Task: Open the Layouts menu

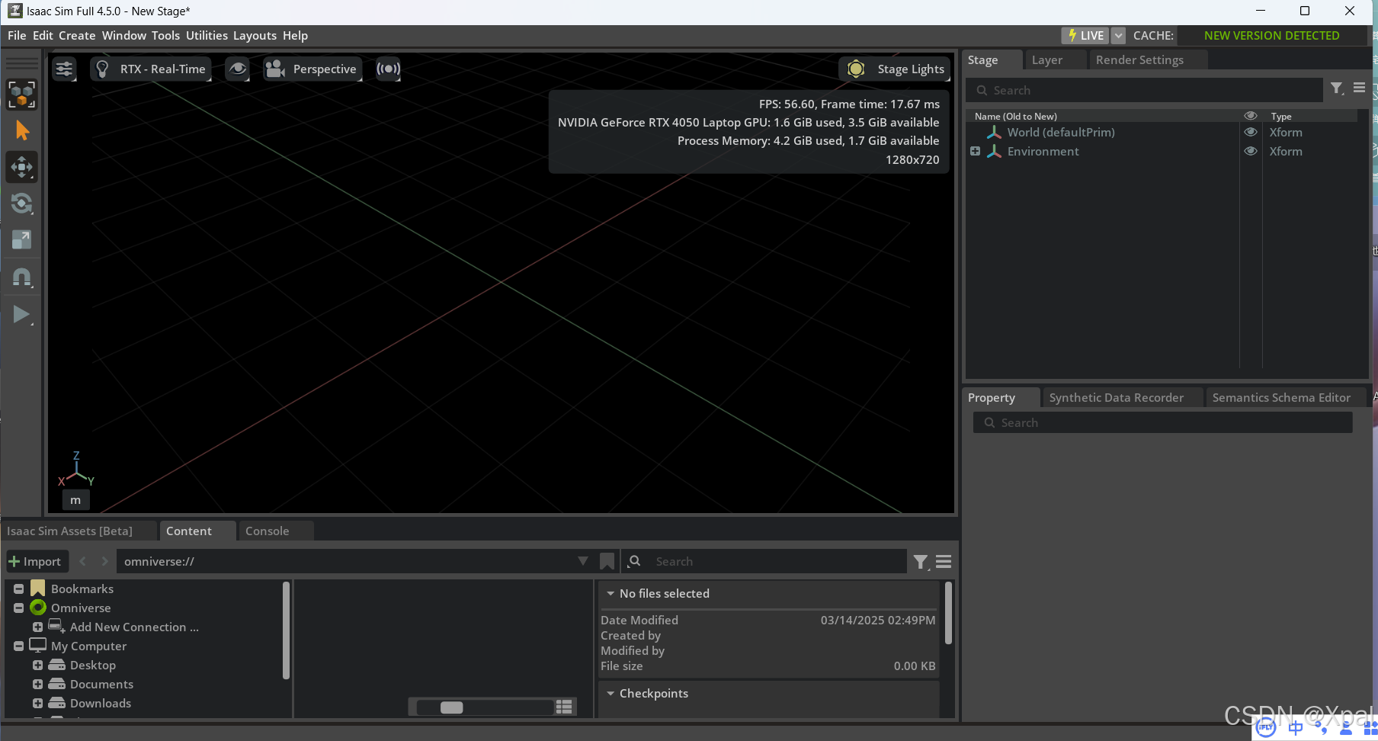Action: [255, 35]
